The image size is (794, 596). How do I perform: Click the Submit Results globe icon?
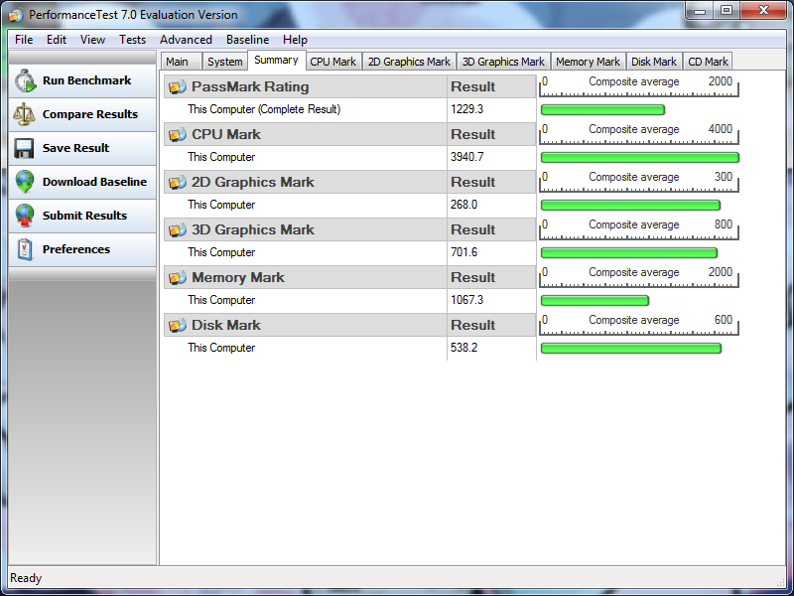pos(24,216)
